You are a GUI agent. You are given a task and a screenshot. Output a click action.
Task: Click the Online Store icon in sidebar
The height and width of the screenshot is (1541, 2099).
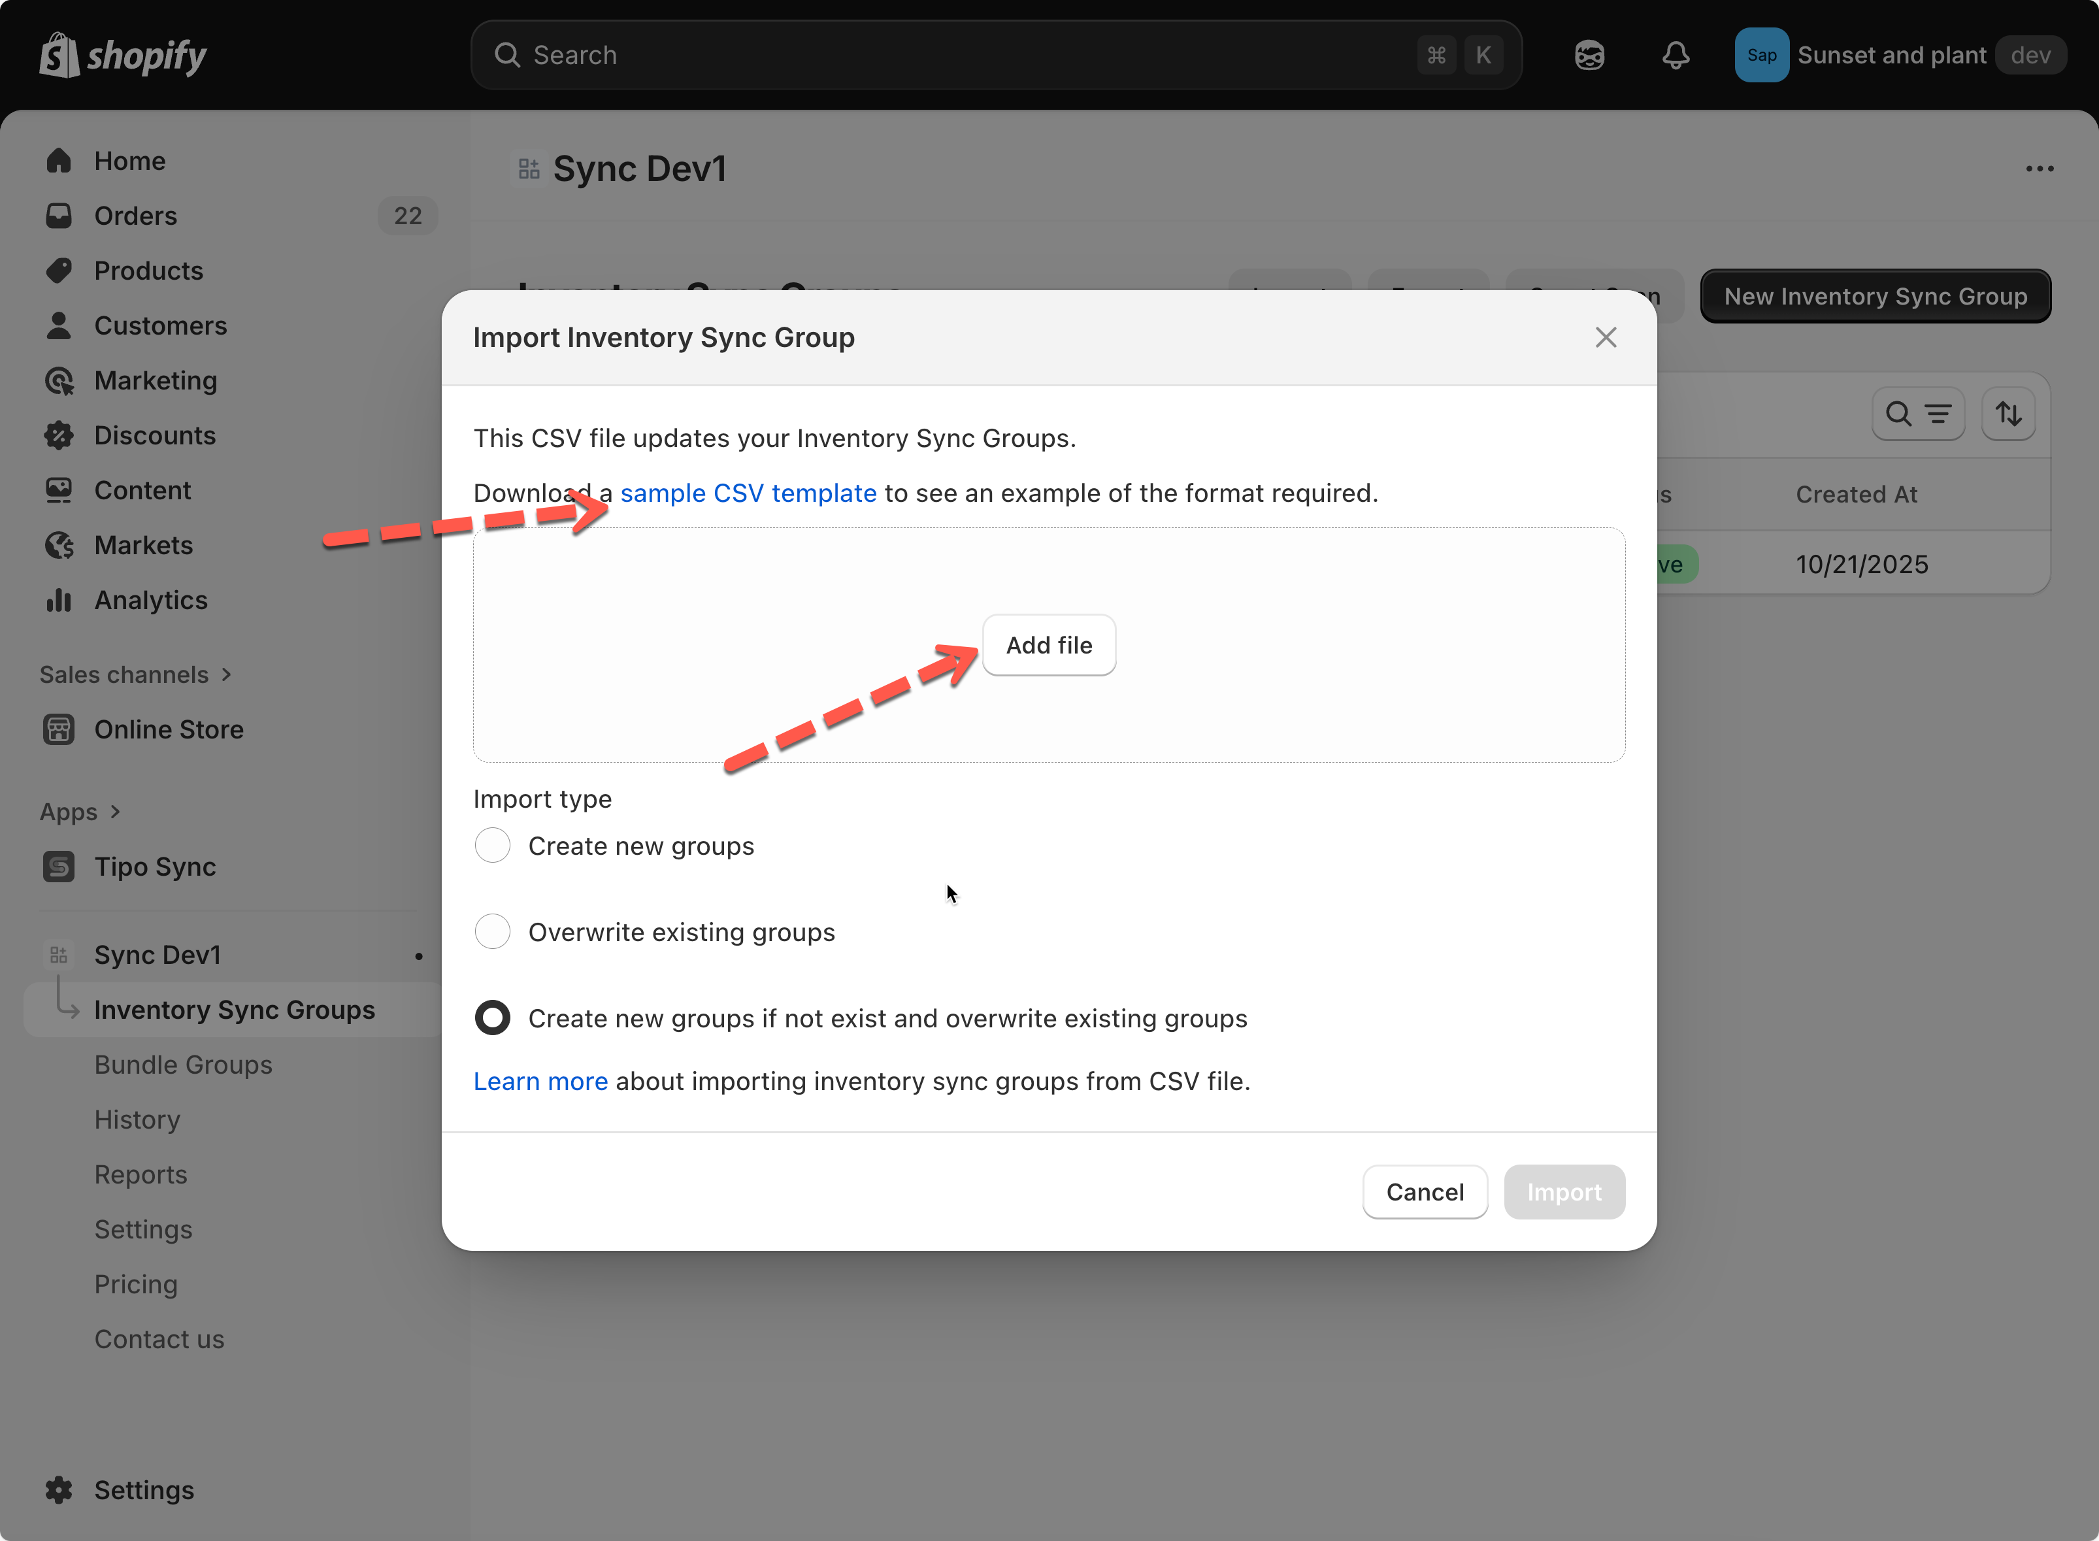point(59,729)
